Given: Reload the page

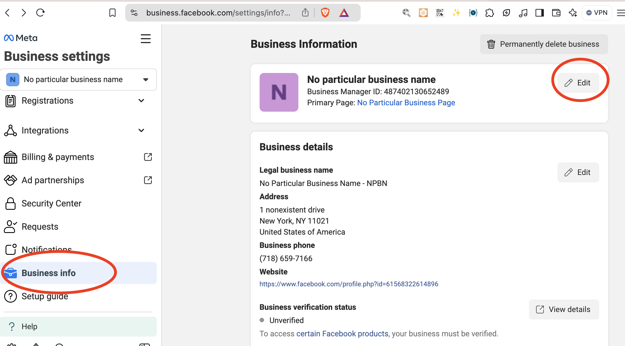Looking at the screenshot, I should click(40, 13).
